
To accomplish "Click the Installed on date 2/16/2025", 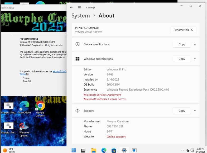I will tap(113, 80).
